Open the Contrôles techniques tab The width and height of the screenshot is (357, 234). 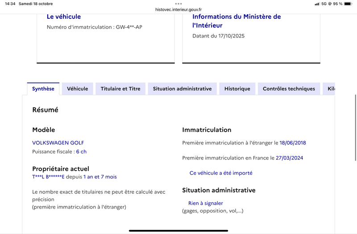pyautogui.click(x=289, y=89)
